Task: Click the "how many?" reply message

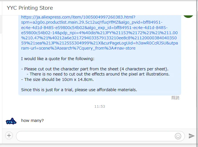Action: tap(32, 121)
